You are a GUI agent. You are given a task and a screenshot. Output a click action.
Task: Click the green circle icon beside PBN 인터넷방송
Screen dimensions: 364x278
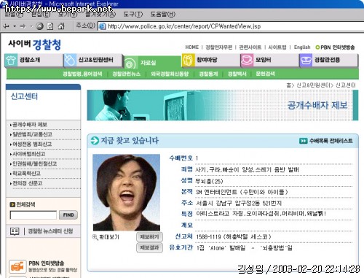click(317, 47)
